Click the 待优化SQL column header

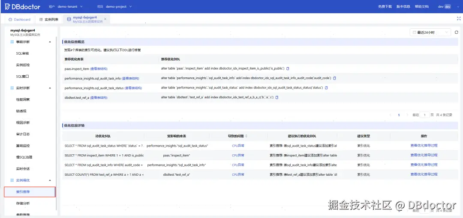(x=103, y=136)
